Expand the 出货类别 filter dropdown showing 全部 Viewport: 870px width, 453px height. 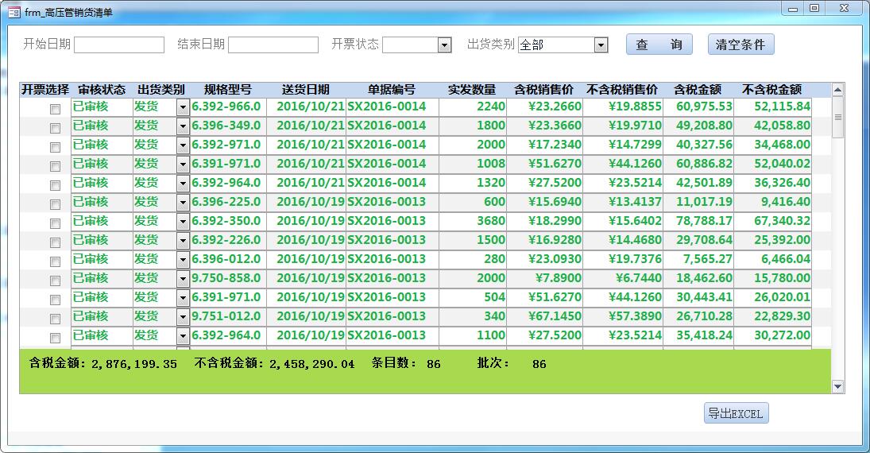tap(601, 45)
